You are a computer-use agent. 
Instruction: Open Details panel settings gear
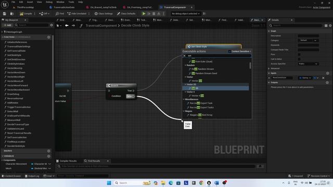tap(330, 25)
